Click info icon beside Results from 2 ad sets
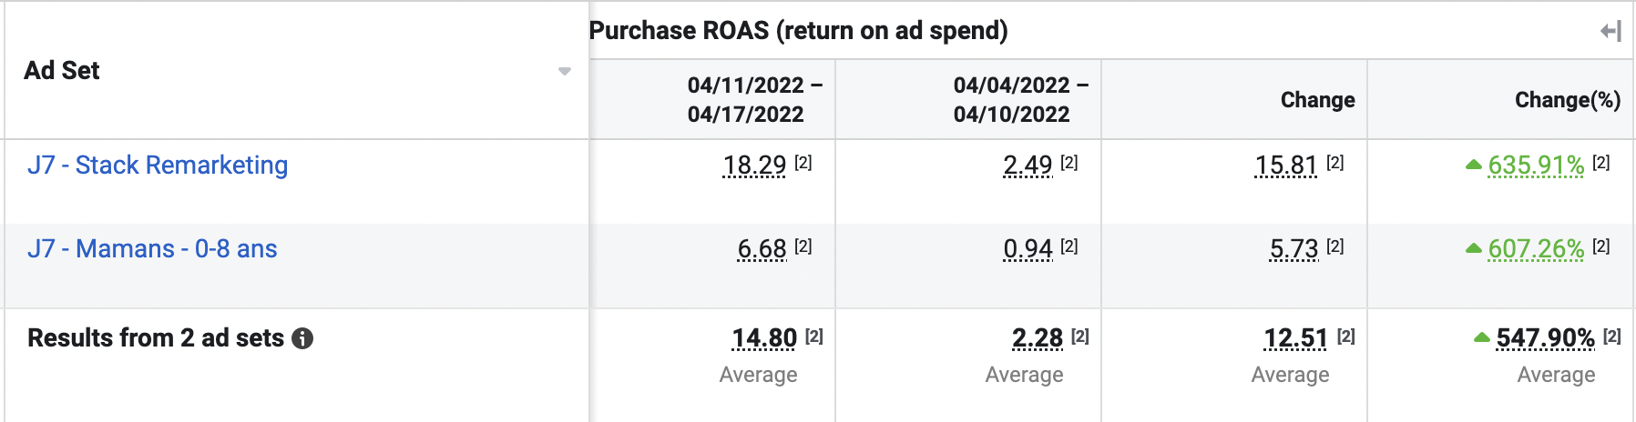This screenshot has width=1636, height=422. point(302,339)
